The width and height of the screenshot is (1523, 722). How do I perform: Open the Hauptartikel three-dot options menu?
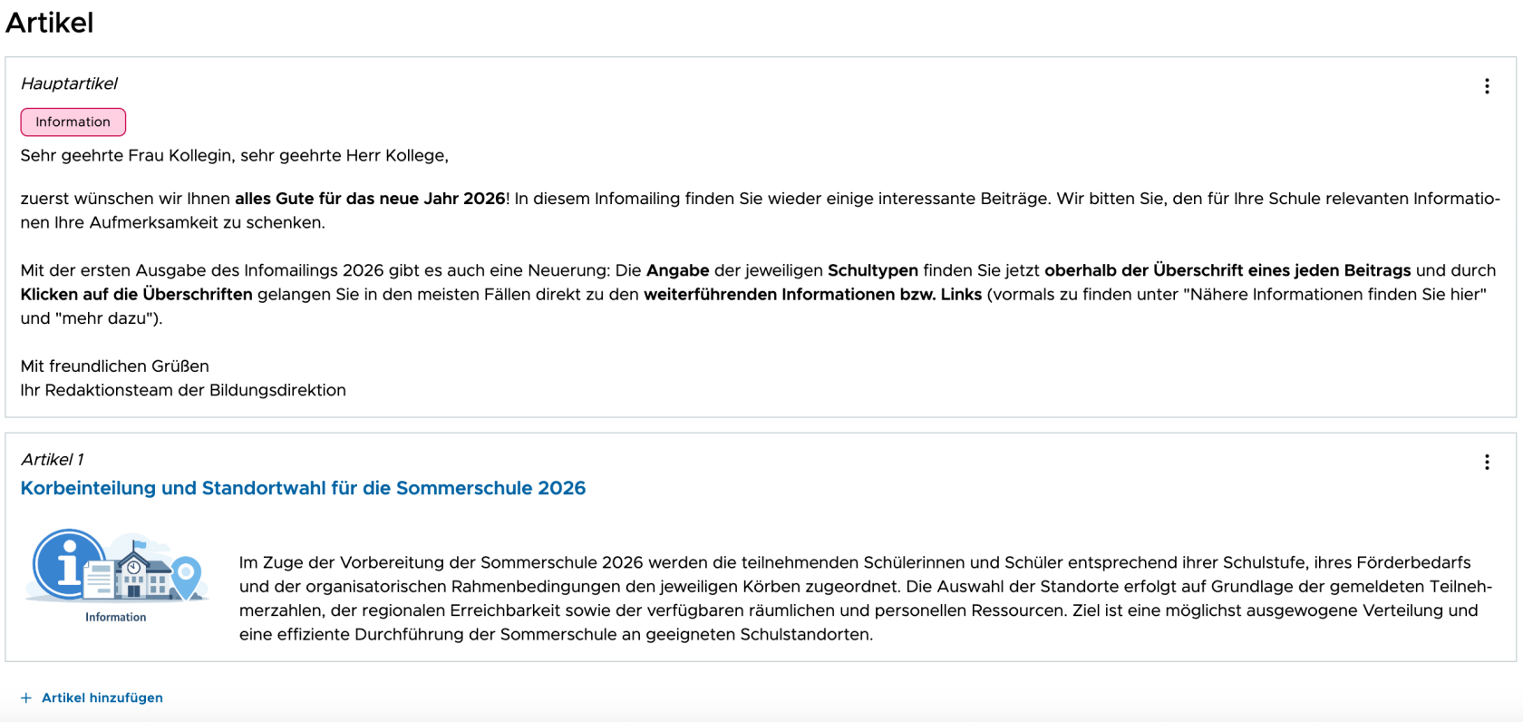pos(1487,86)
